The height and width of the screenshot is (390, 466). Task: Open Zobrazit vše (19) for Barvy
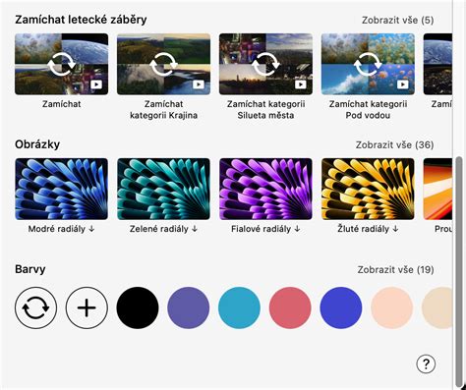[395, 270]
